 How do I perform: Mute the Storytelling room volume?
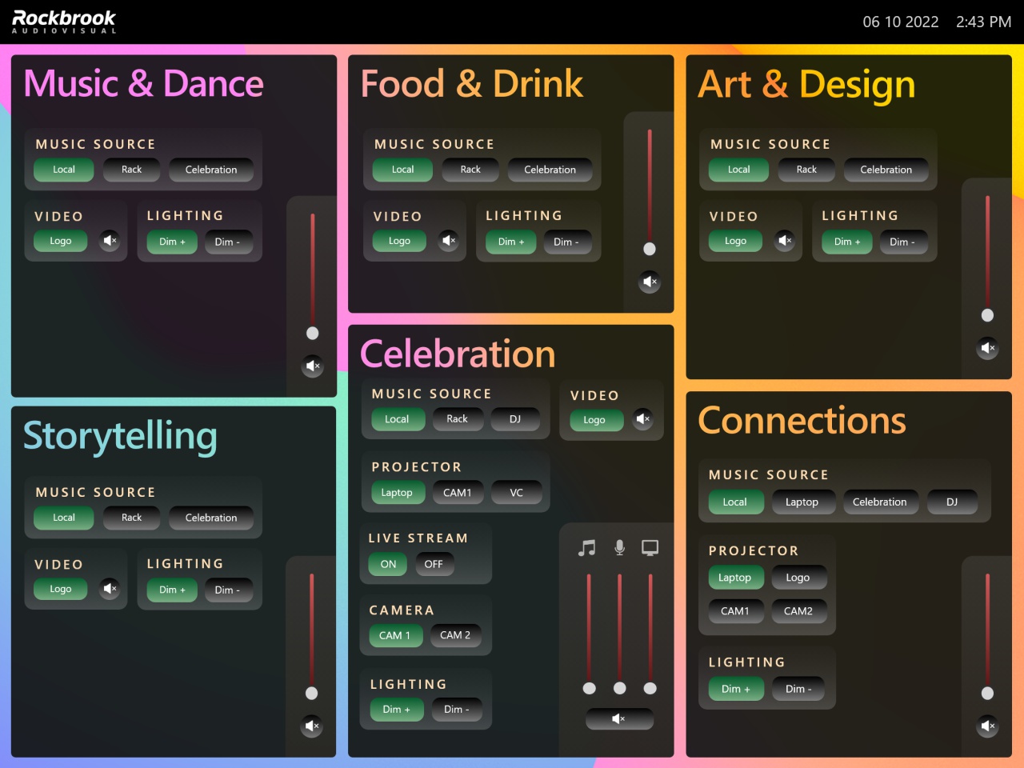click(312, 726)
